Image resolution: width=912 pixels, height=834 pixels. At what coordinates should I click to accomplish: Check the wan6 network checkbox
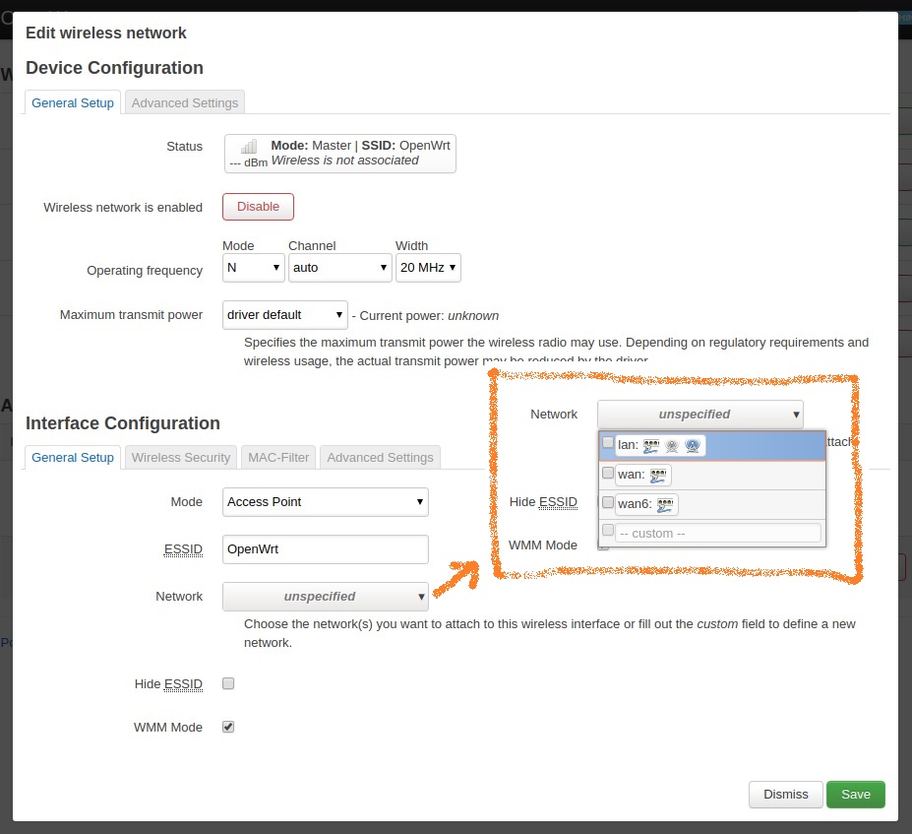click(608, 502)
